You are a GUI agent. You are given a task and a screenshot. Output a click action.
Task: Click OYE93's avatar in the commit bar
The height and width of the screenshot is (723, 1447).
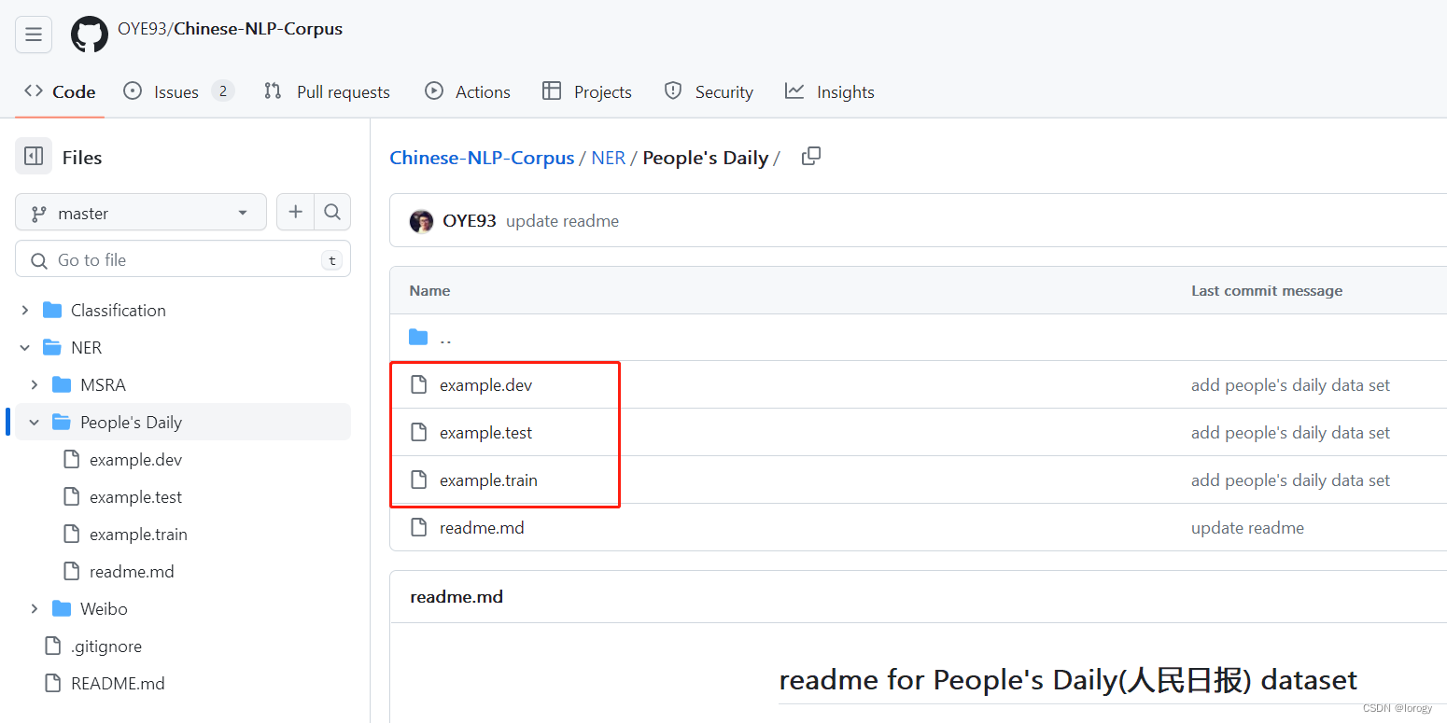click(422, 221)
